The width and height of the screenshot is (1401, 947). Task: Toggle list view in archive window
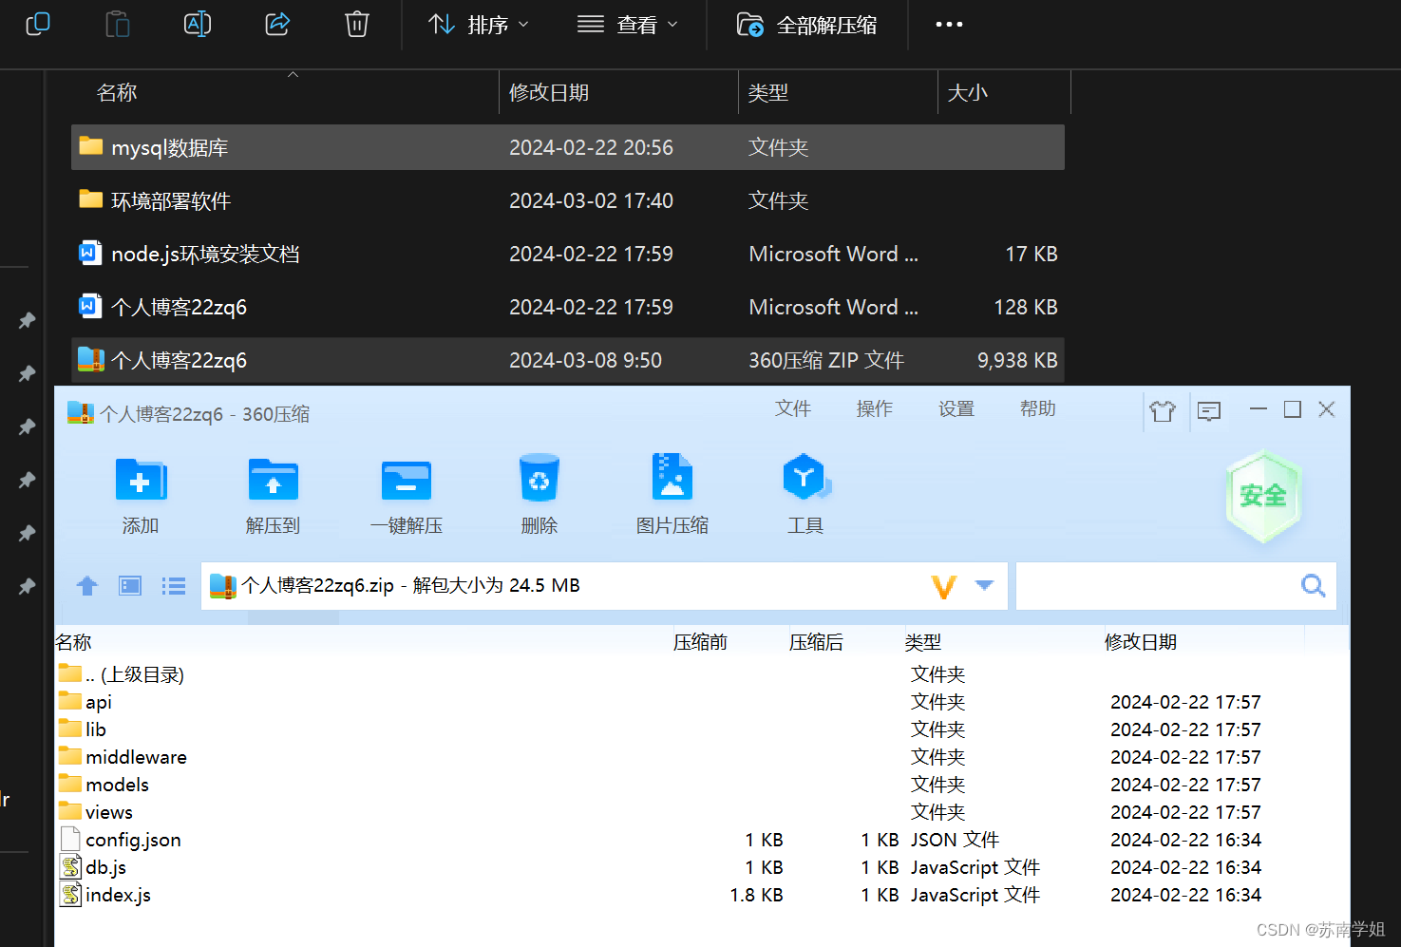(x=174, y=586)
